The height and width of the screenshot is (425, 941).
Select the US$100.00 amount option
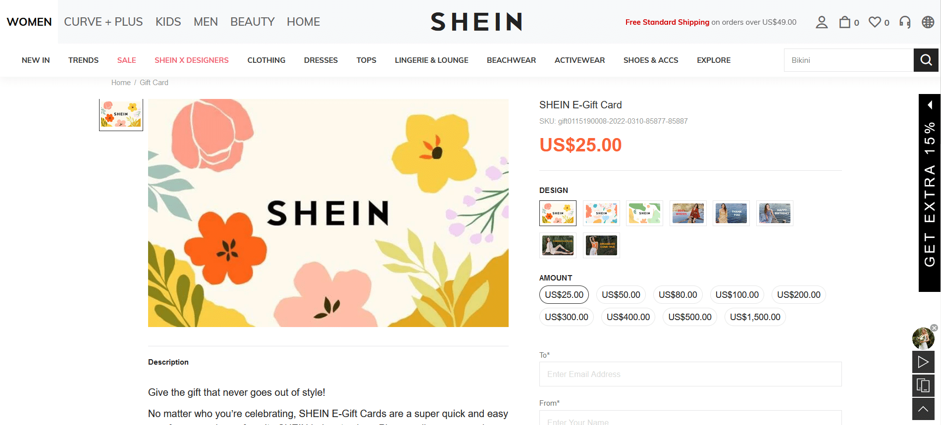[737, 295]
